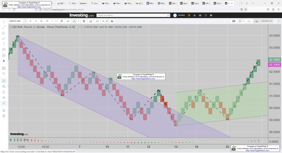Reload the page in browser
The width and height of the screenshot is (282, 153).
point(14,10)
